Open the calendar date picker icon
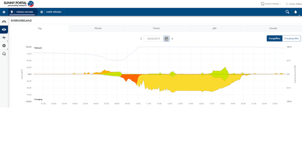The width and height of the screenshot is (302, 144). tap(166, 39)
